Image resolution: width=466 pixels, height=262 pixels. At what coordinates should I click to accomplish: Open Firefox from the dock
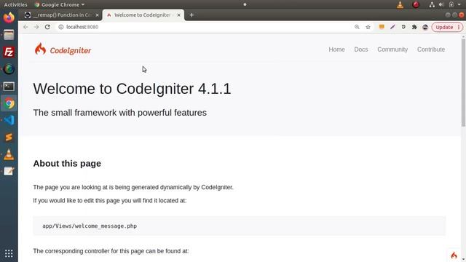point(9,17)
